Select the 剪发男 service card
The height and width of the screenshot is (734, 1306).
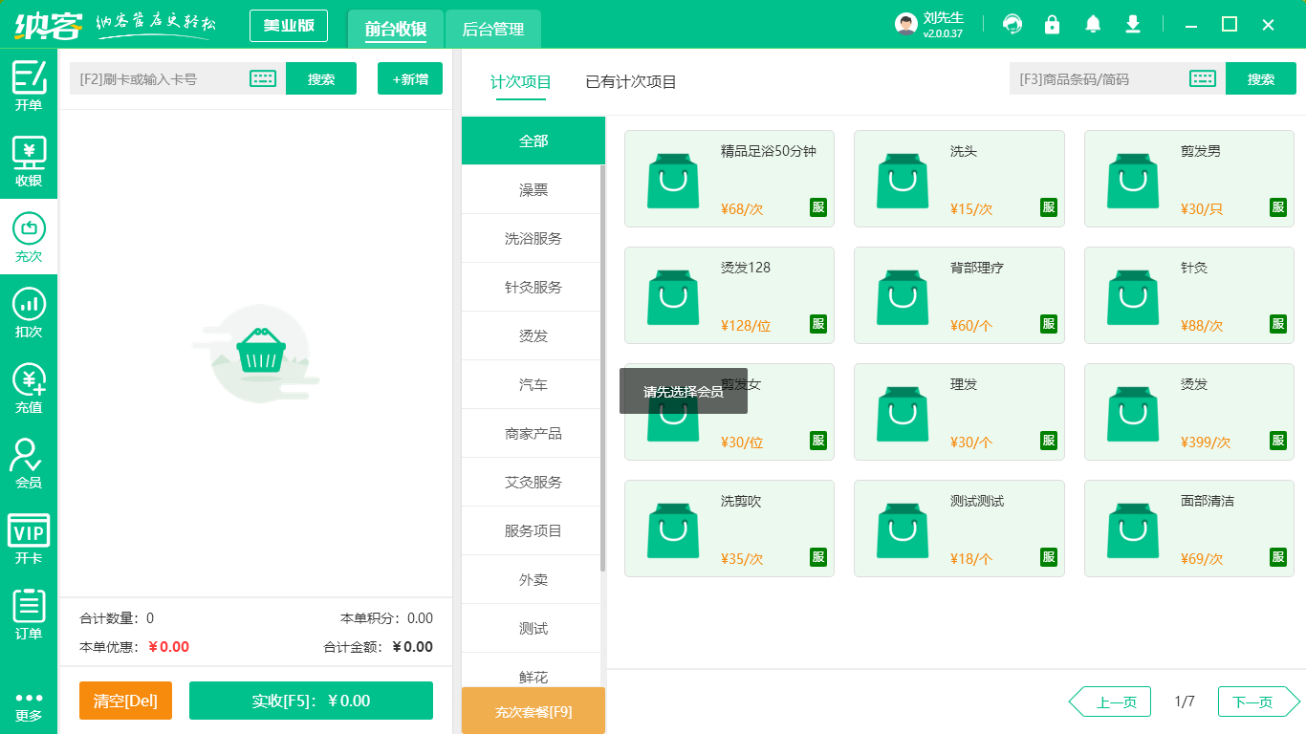click(1188, 178)
